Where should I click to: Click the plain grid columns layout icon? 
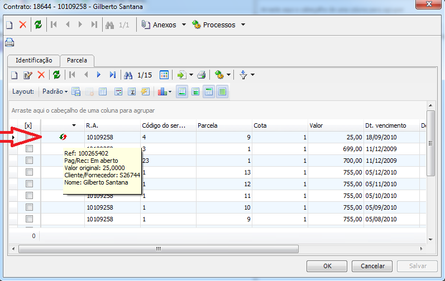103,91
